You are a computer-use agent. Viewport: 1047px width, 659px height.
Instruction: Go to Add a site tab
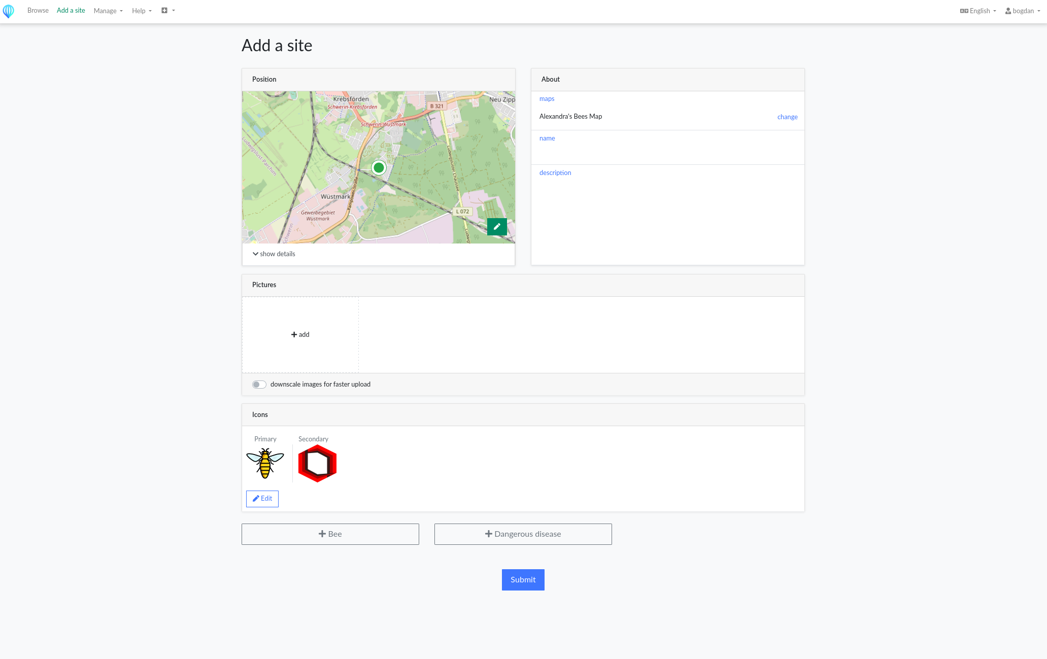(x=71, y=11)
